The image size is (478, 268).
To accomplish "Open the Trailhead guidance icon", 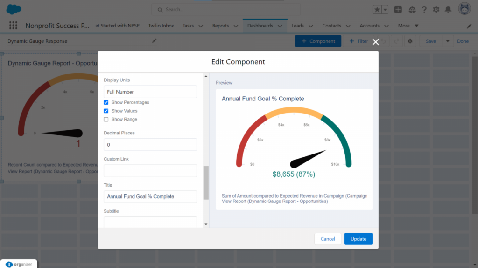I will click(x=412, y=9).
